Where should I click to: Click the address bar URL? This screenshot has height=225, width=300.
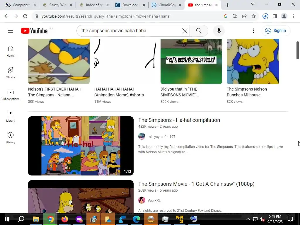(105, 16)
